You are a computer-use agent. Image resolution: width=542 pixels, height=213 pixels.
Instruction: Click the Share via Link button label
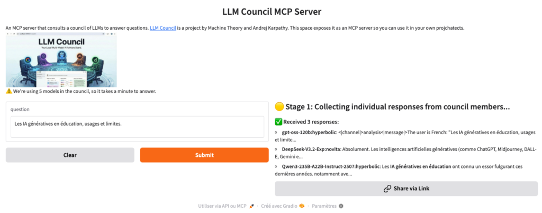click(x=411, y=189)
